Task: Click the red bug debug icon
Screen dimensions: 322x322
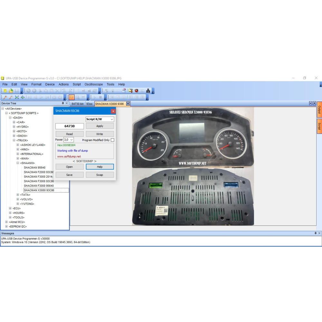Action: (x=136, y=91)
